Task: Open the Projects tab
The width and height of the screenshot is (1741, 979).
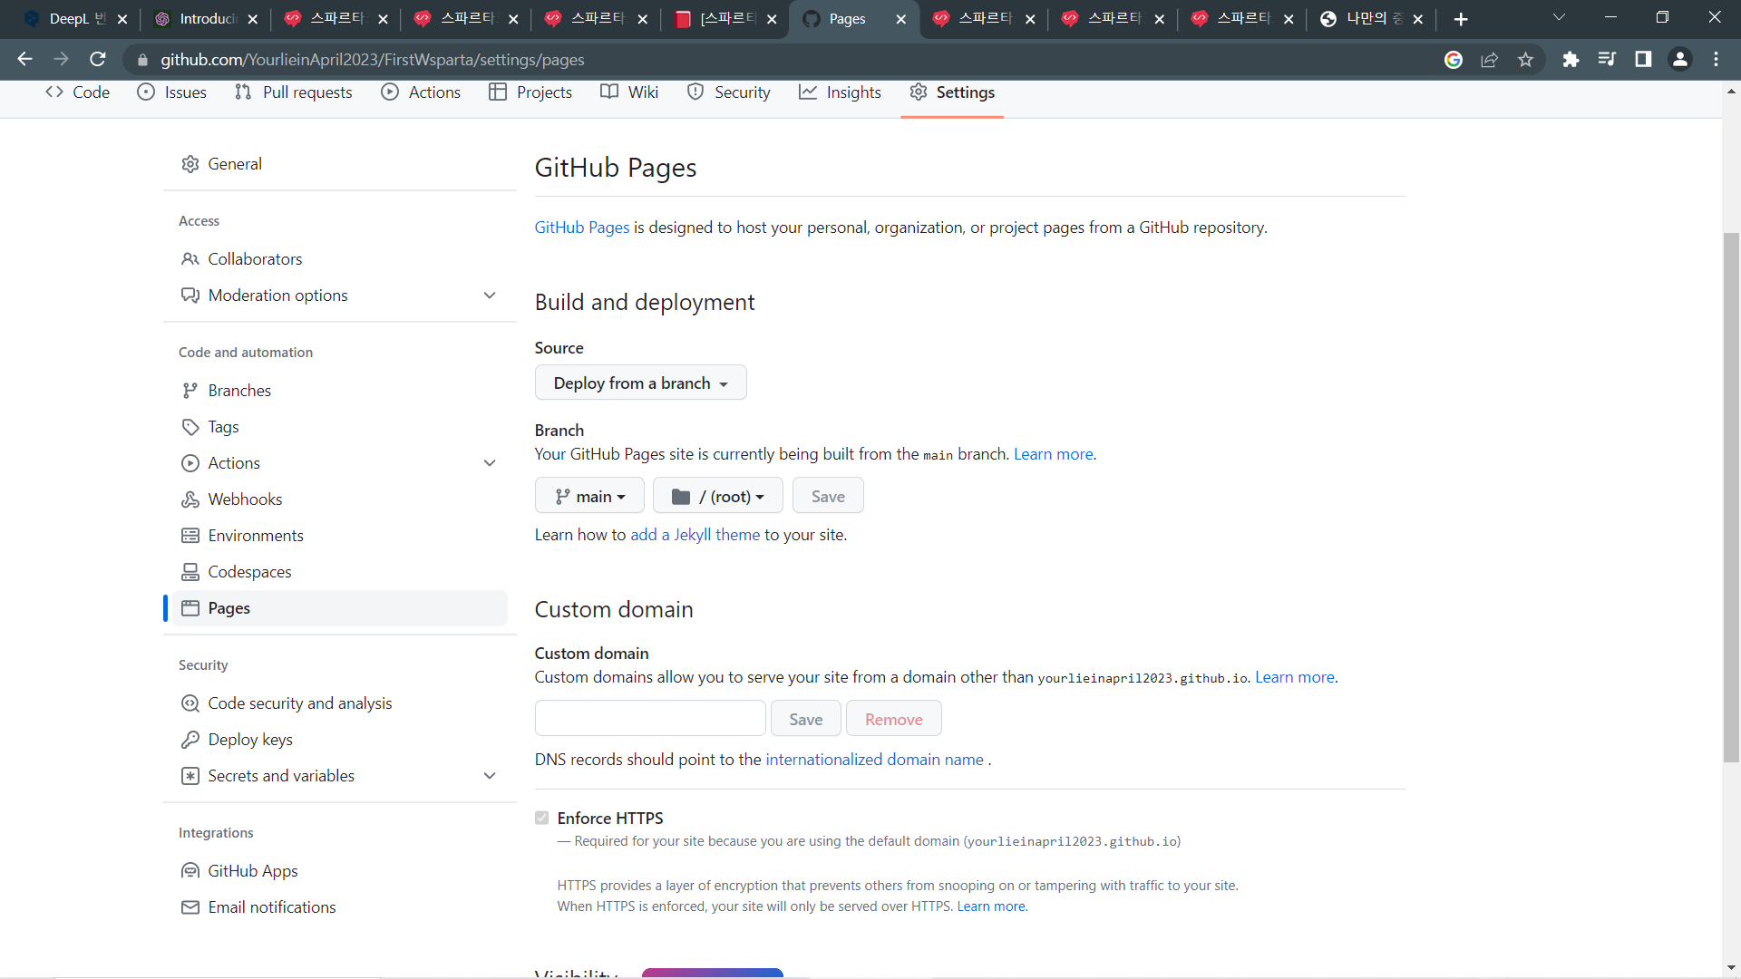Action: [530, 92]
